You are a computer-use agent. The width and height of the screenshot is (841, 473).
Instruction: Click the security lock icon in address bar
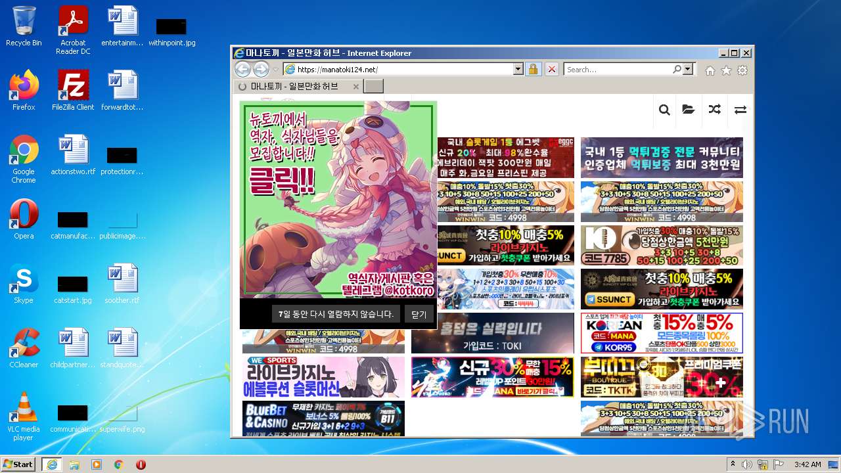[x=533, y=69]
